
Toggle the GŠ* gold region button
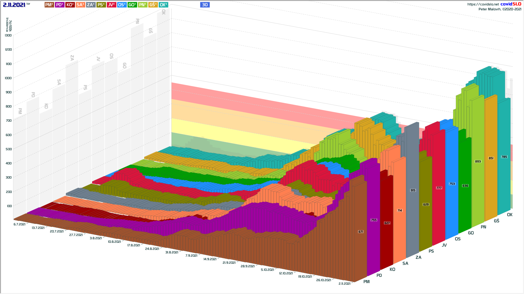tap(153, 5)
